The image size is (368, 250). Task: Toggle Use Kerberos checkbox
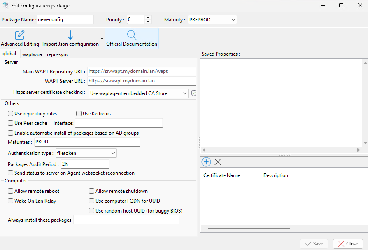[x=79, y=114]
